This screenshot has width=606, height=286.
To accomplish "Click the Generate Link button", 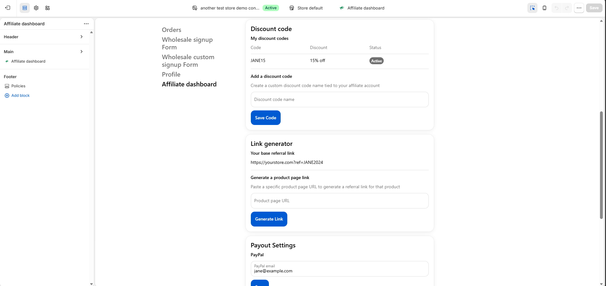I will tap(269, 219).
